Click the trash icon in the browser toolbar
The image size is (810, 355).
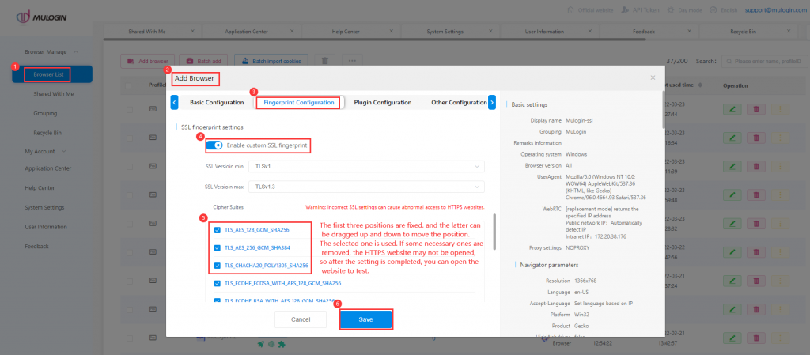click(x=325, y=61)
